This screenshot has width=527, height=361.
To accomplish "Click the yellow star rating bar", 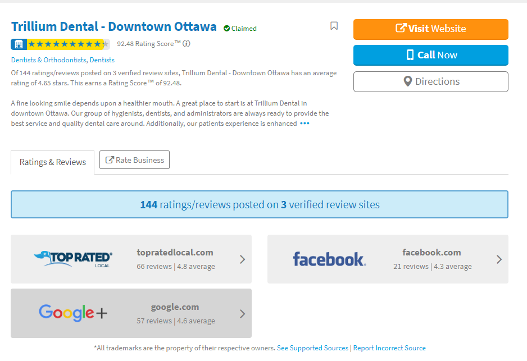I will [x=68, y=44].
